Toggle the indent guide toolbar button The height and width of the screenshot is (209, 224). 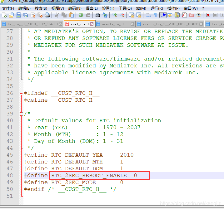point(163,15)
